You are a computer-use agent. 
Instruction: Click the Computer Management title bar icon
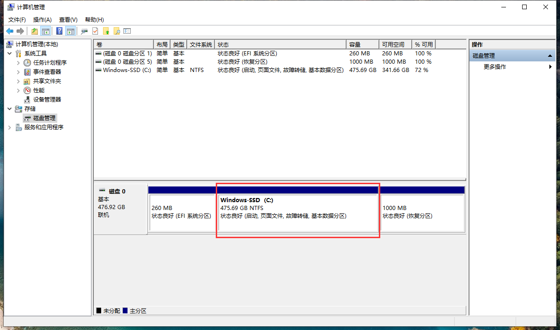coord(12,7)
